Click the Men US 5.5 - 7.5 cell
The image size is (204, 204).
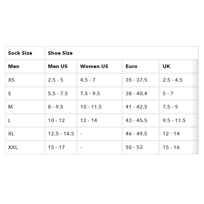[58, 94]
